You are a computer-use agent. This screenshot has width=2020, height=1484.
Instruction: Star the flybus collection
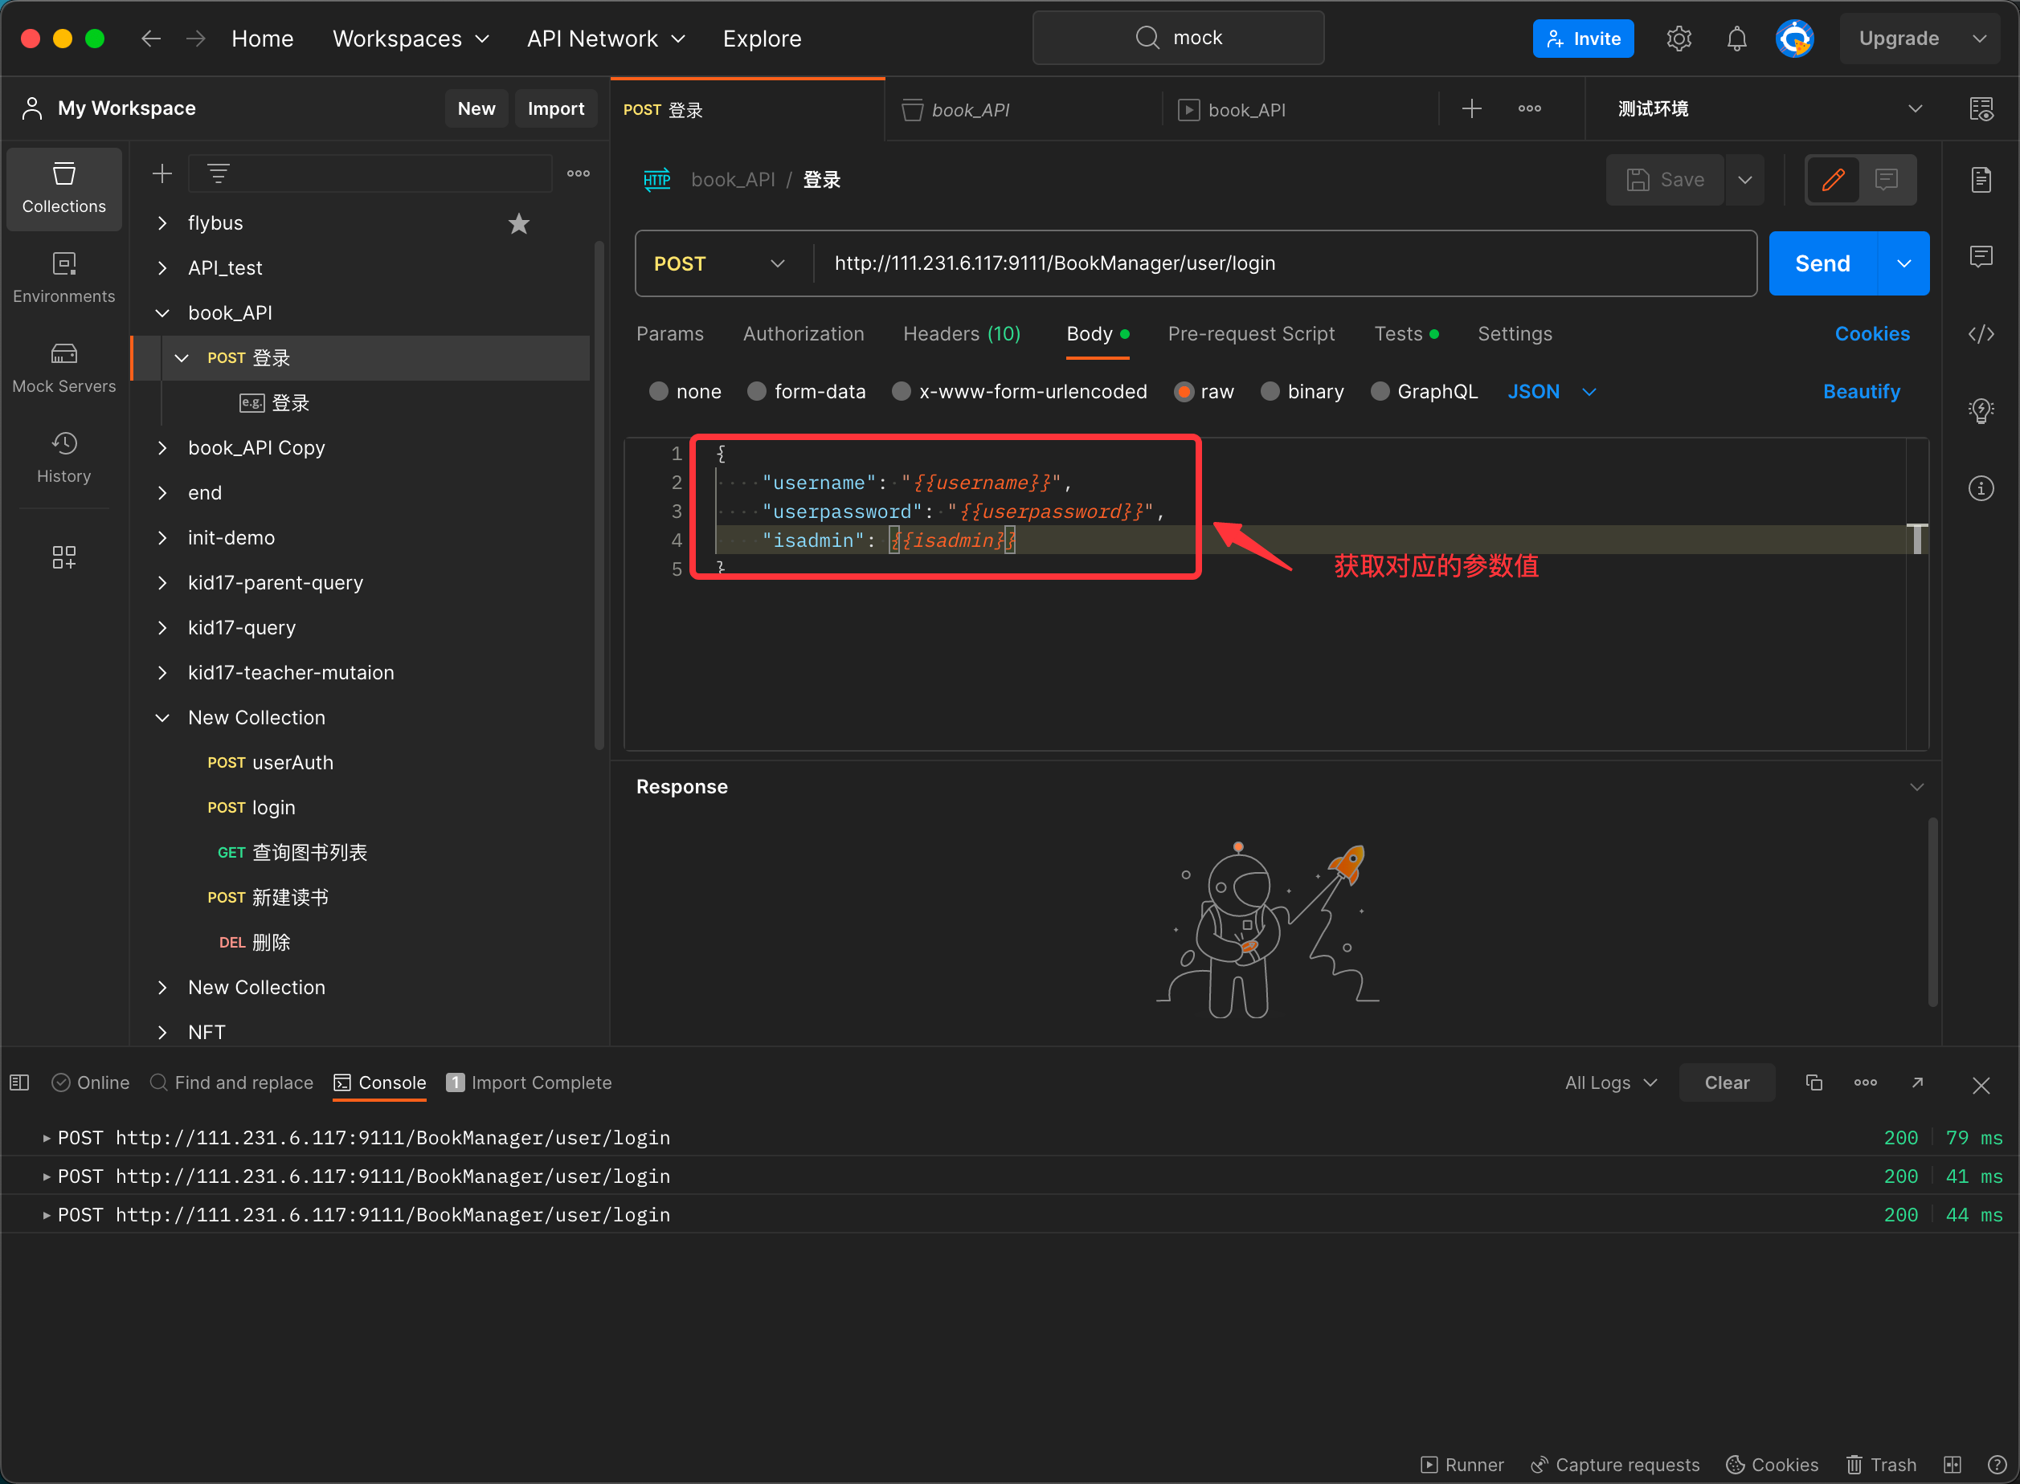coord(518,224)
